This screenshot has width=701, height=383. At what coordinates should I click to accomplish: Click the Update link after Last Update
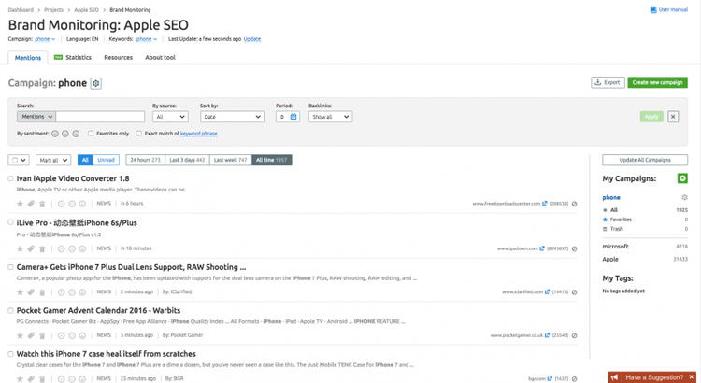click(x=252, y=39)
